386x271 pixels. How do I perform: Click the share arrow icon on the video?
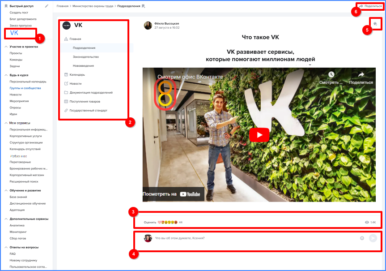click(x=361, y=74)
